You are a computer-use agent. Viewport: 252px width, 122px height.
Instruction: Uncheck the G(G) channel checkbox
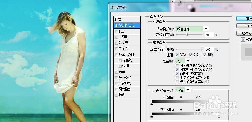(191, 55)
